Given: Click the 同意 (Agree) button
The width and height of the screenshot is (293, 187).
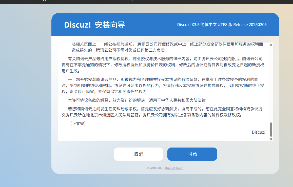Looking at the screenshot, I should 192,154.
